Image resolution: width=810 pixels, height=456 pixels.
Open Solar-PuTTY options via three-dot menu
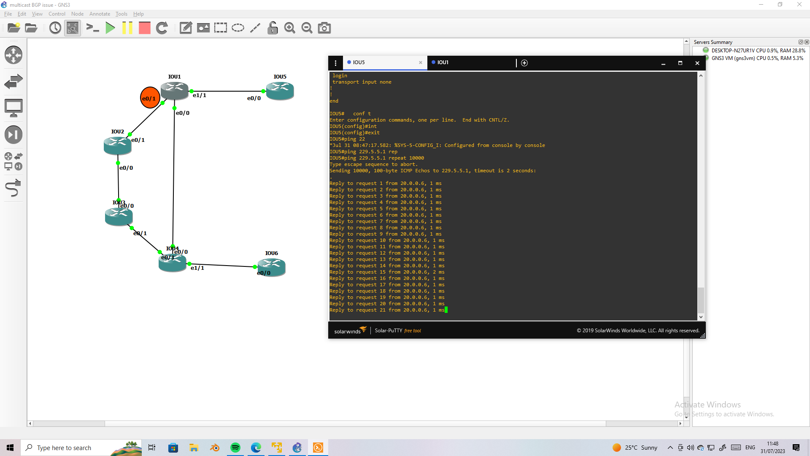[x=335, y=62]
